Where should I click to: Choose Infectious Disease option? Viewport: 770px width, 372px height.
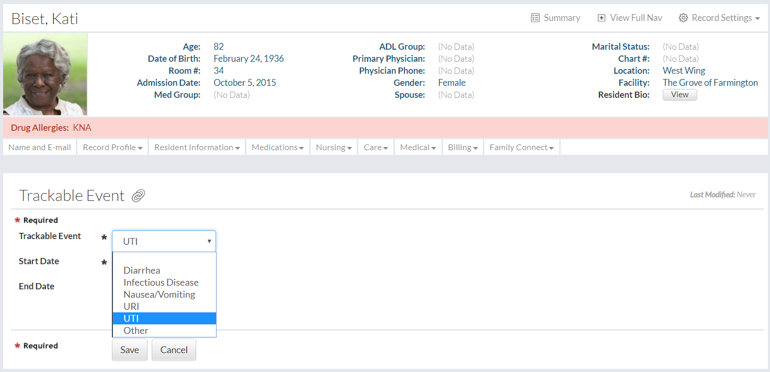tap(161, 283)
